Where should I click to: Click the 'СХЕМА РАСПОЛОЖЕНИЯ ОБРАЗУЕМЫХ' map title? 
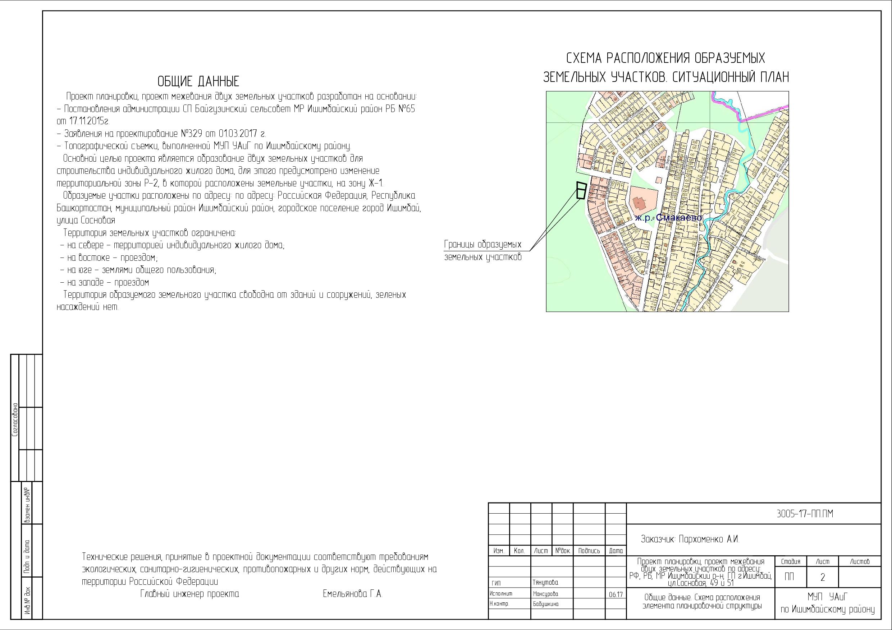[x=665, y=58]
